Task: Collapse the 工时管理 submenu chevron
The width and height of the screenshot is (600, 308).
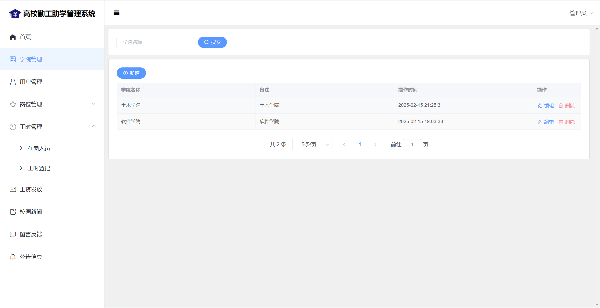Action: click(94, 126)
